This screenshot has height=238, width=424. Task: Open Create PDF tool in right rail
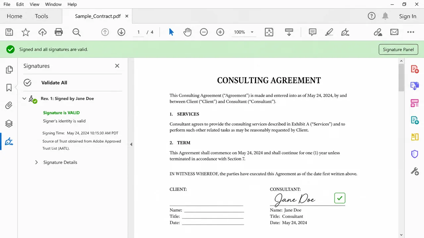point(415,69)
